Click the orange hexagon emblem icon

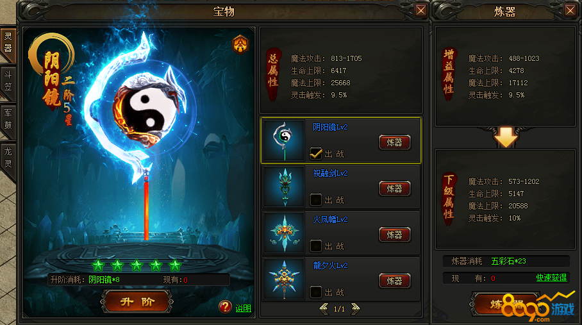click(240, 44)
